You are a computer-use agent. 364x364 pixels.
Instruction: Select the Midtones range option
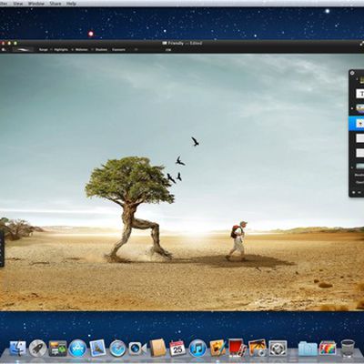[x=81, y=49]
